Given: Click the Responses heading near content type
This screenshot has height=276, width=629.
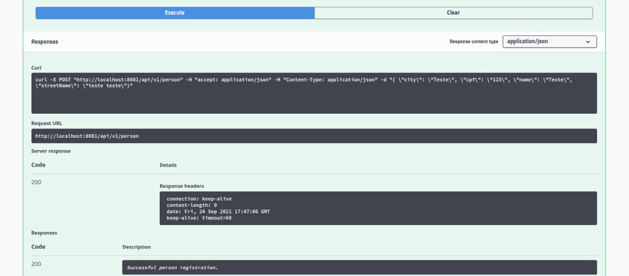Looking at the screenshot, I should click(45, 42).
